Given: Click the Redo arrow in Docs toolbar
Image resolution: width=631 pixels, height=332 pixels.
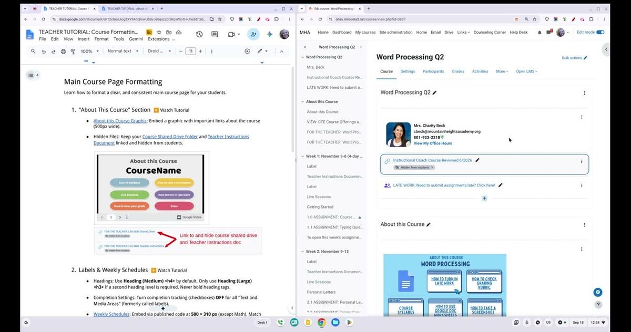Looking at the screenshot, I should tap(54, 51).
